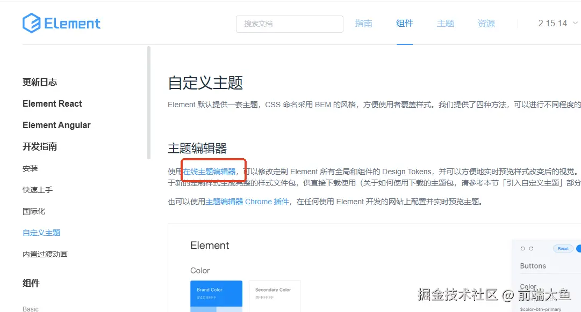The image size is (581, 312).
Task: Open the 组件 nav tab
Action: [x=404, y=23]
